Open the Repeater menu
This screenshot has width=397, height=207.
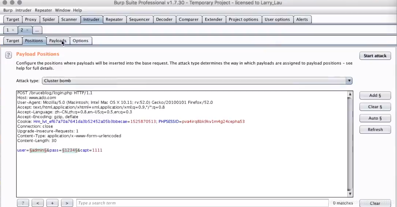point(44,10)
